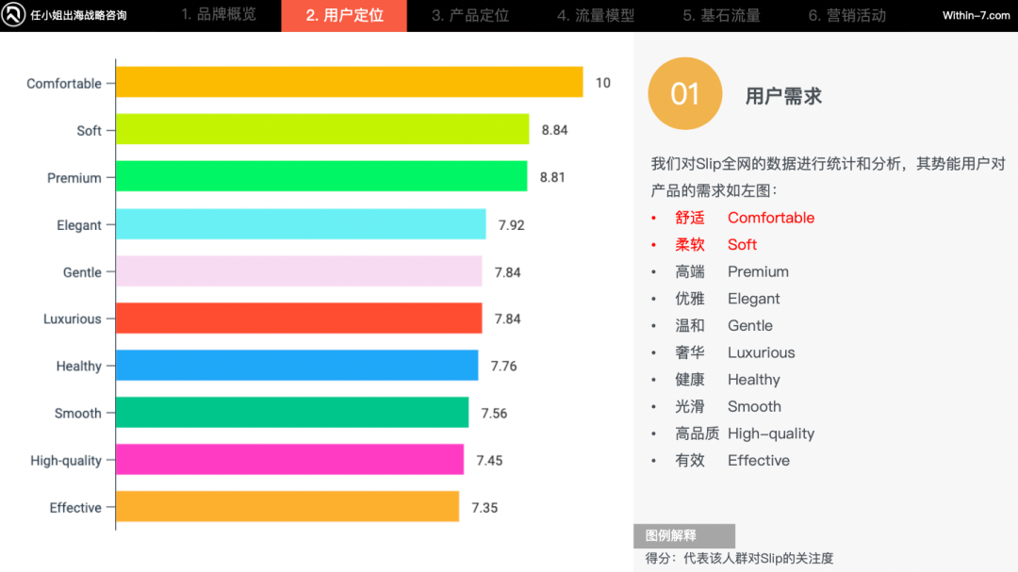
Task: Click the score value 10 label
Action: point(602,83)
